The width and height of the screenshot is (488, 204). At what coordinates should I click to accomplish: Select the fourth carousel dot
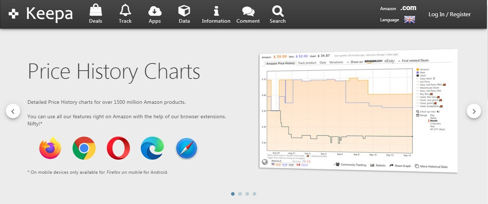tap(254, 194)
